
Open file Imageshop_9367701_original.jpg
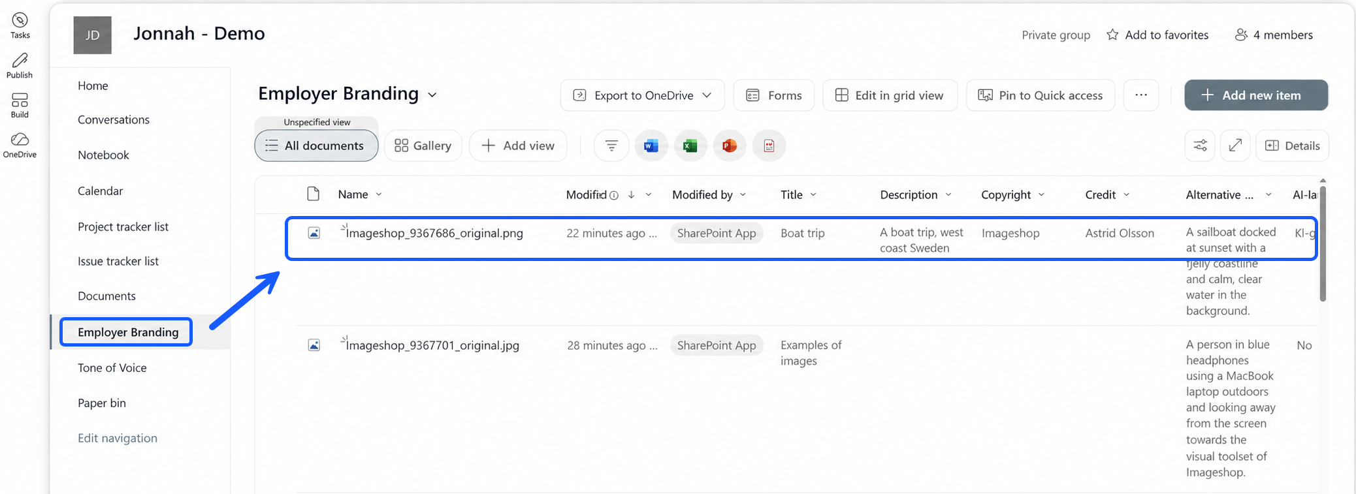coord(432,345)
